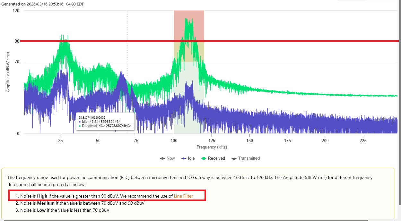401x221 pixels.
Task: Show the Transmitted series via its legend label
Action: [249, 158]
